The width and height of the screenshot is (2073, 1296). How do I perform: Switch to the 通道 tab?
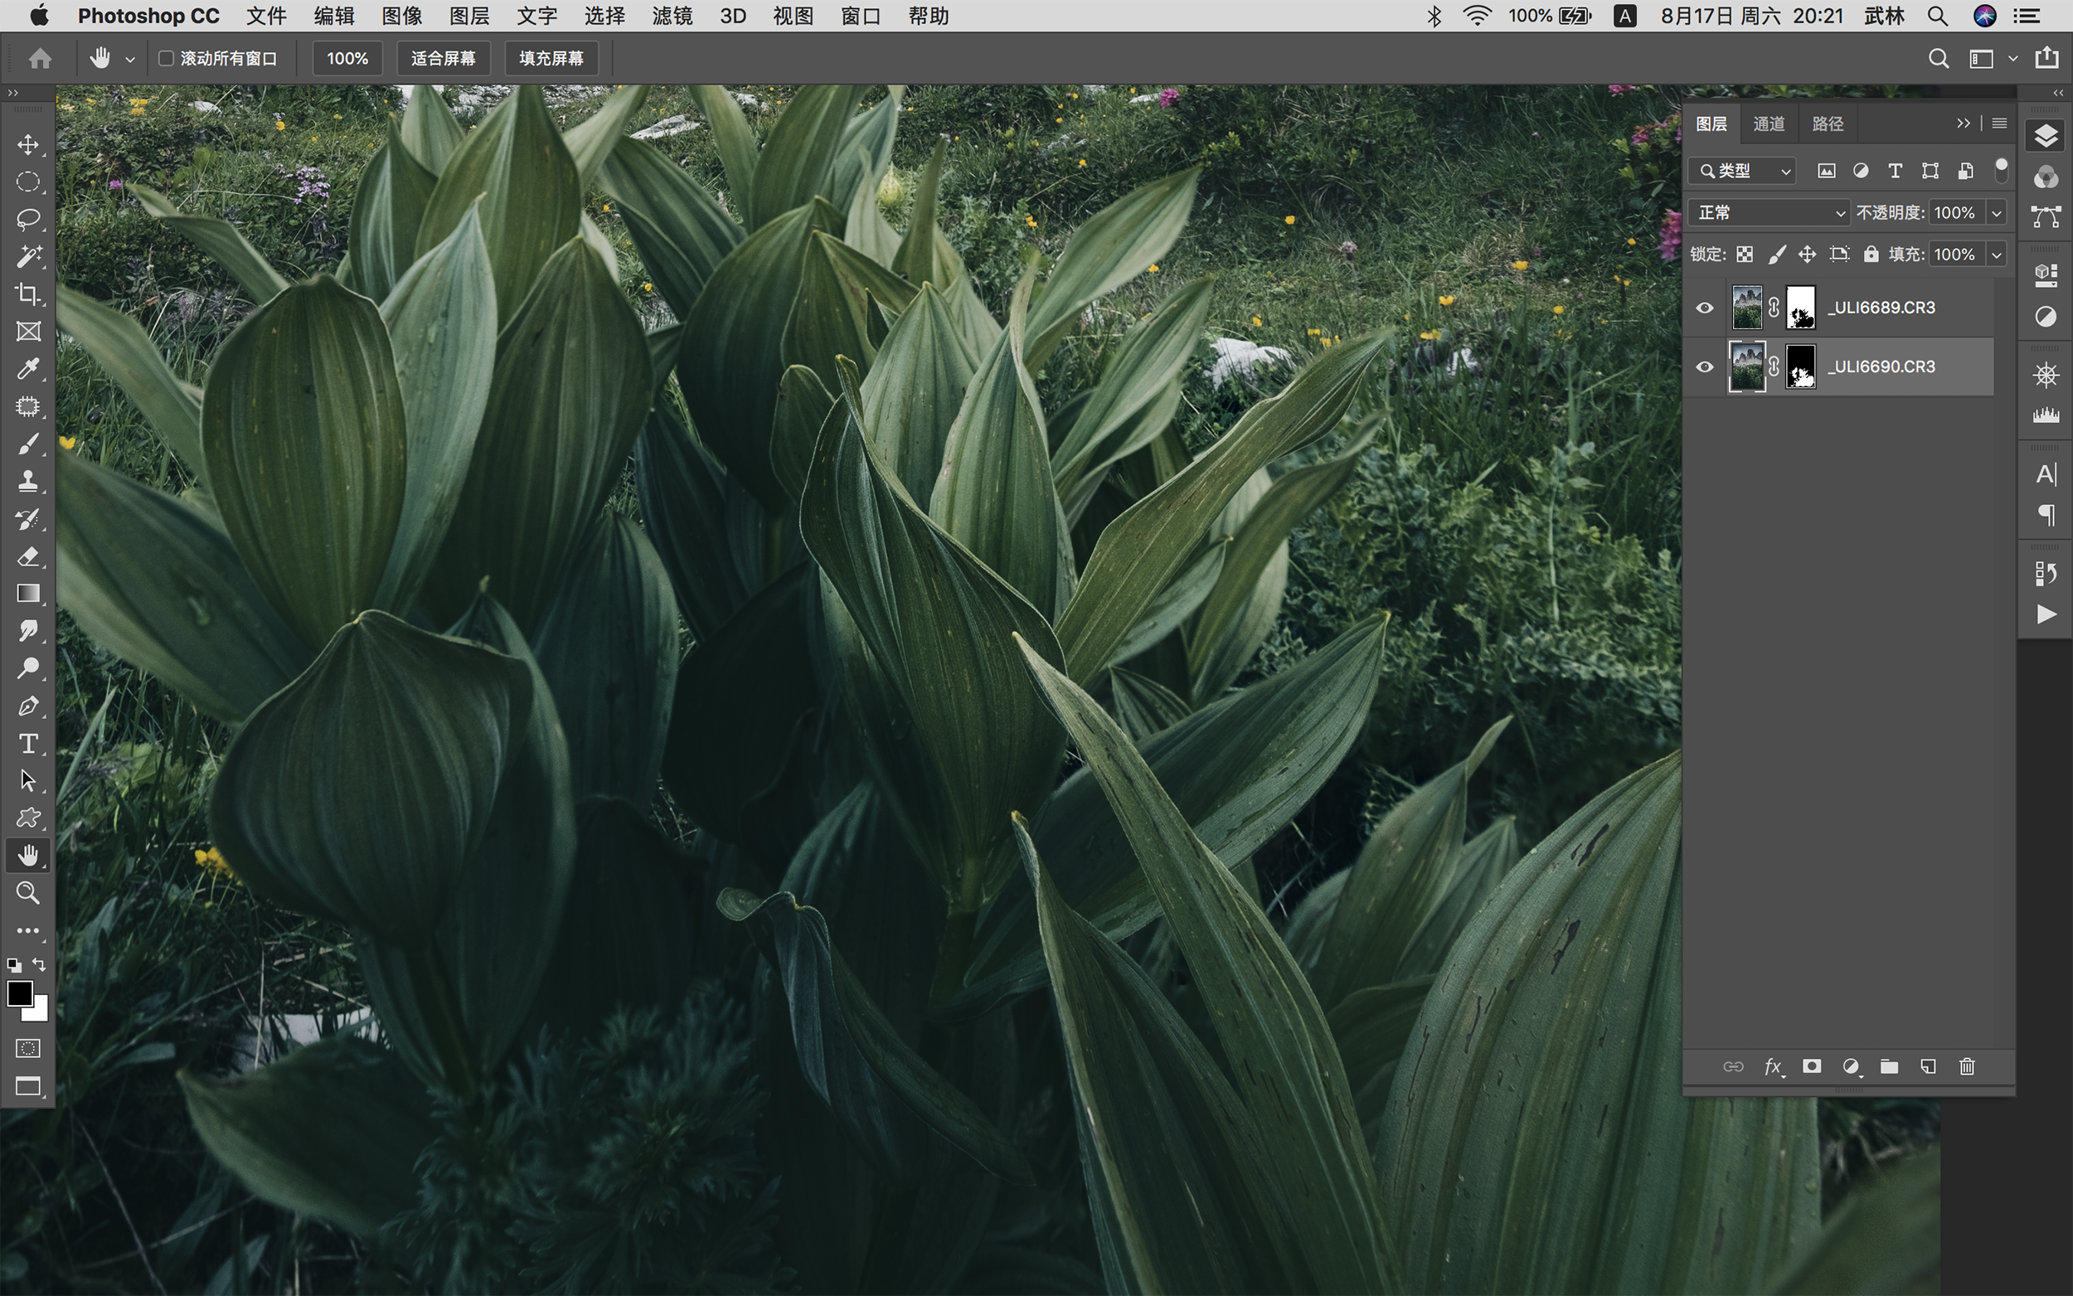click(1768, 124)
